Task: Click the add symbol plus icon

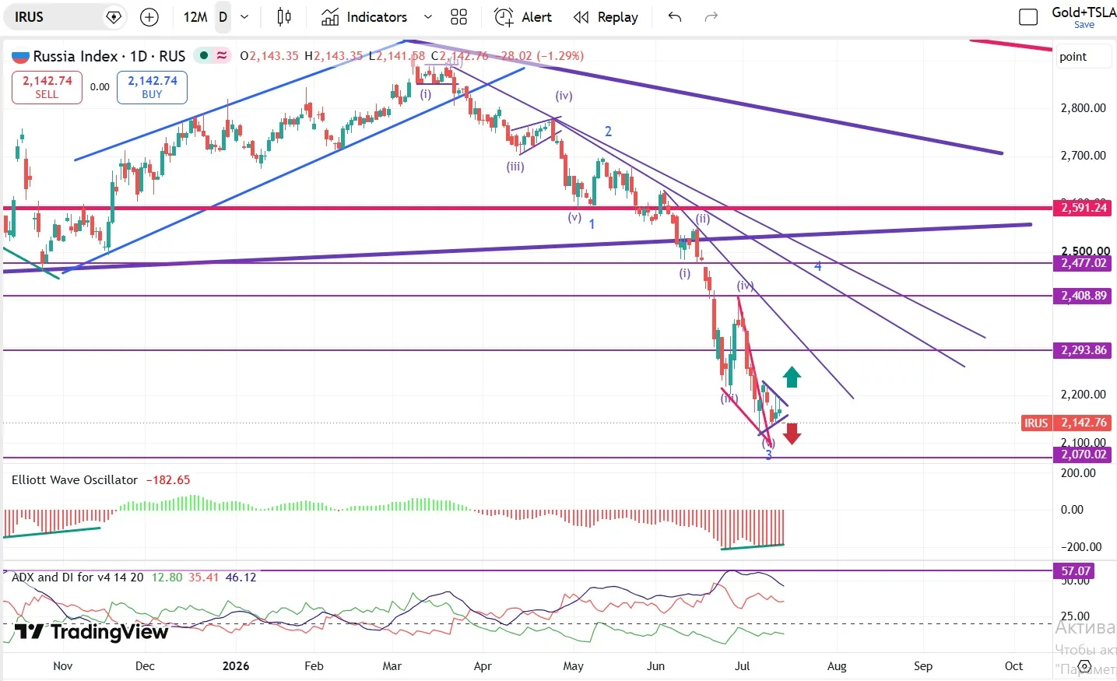Action: click(149, 17)
